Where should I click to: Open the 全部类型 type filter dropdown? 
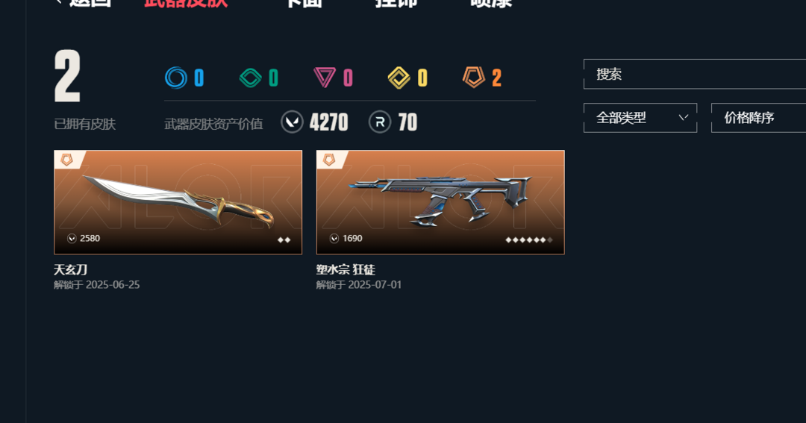640,118
